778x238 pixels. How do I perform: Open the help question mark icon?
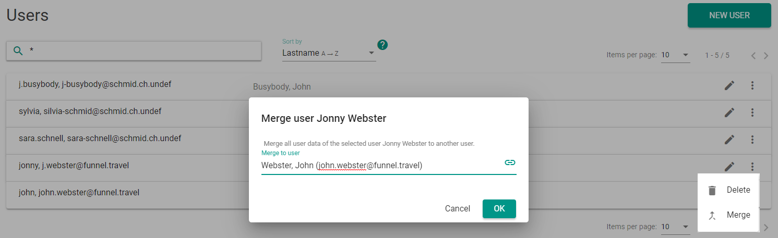click(x=382, y=45)
